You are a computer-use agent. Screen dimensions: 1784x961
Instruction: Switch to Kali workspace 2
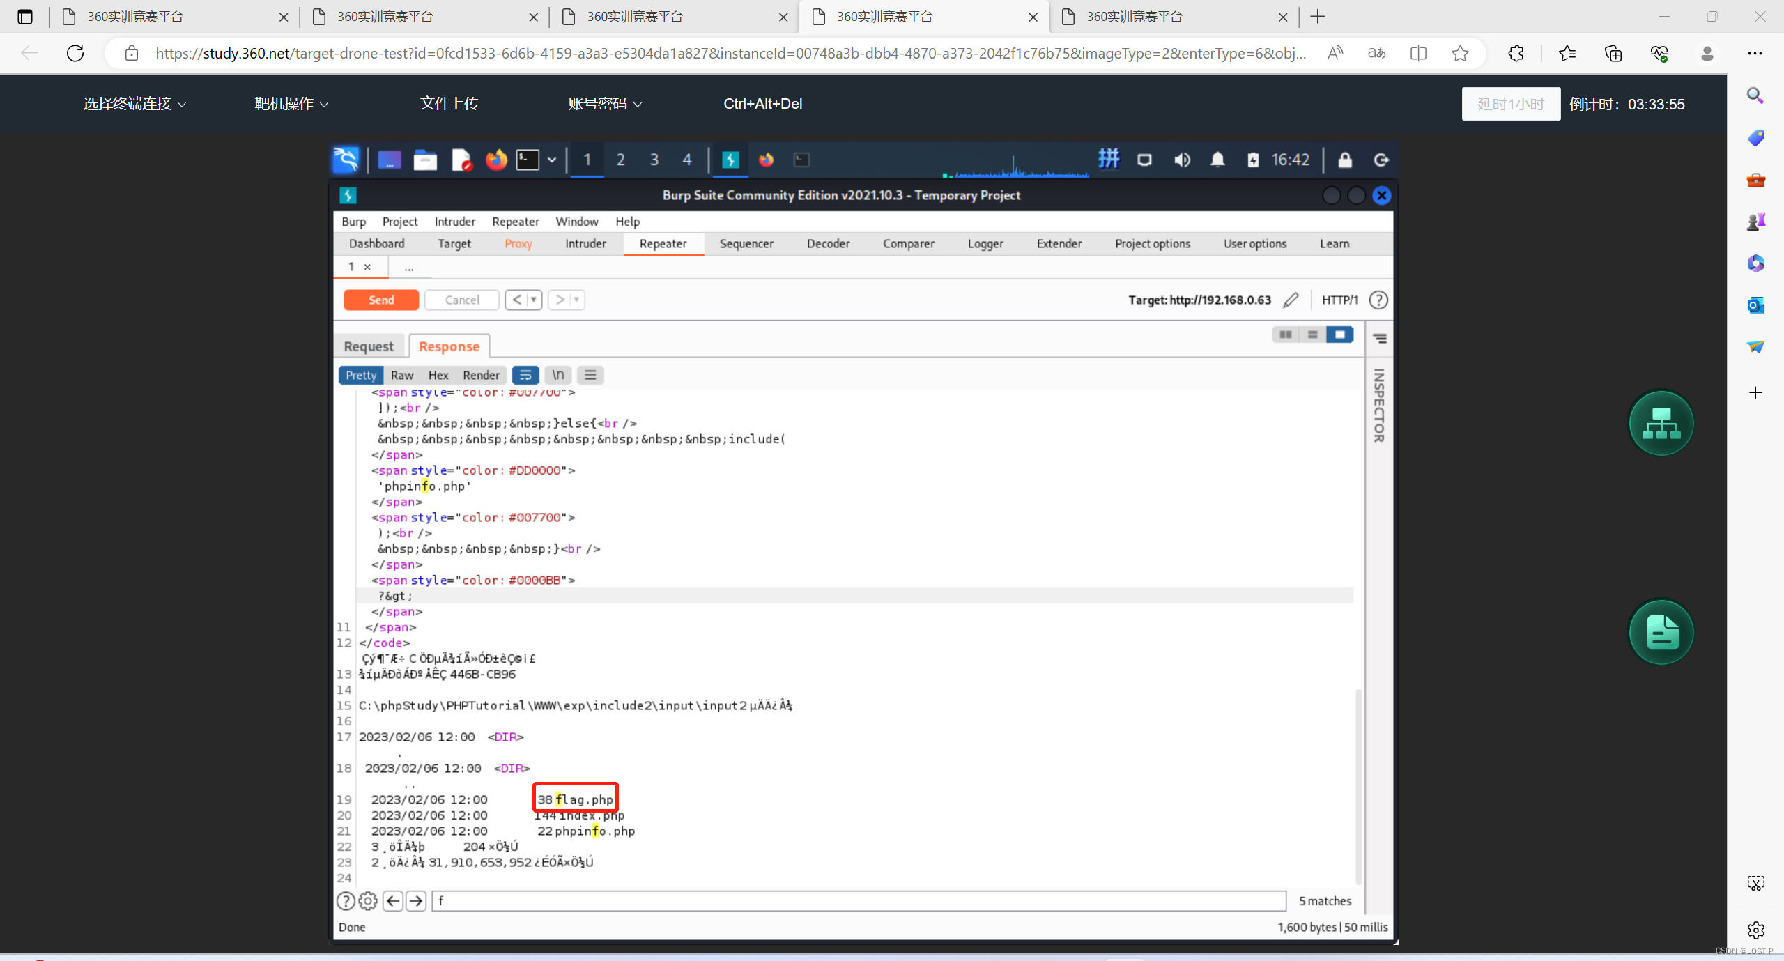(x=620, y=160)
